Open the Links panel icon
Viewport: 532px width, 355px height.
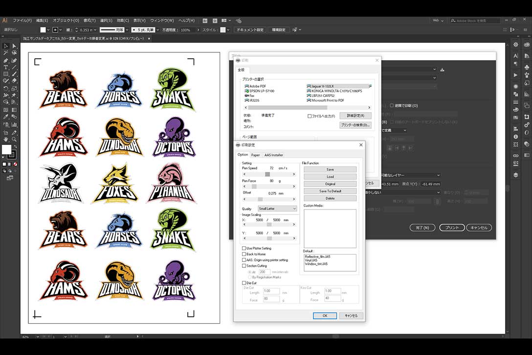pyautogui.click(x=516, y=156)
